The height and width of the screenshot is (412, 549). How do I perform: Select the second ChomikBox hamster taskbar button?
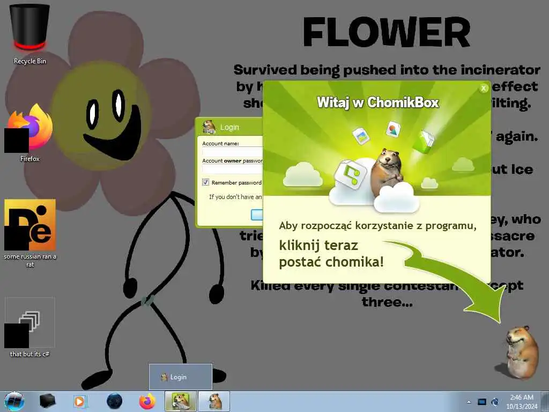point(214,401)
